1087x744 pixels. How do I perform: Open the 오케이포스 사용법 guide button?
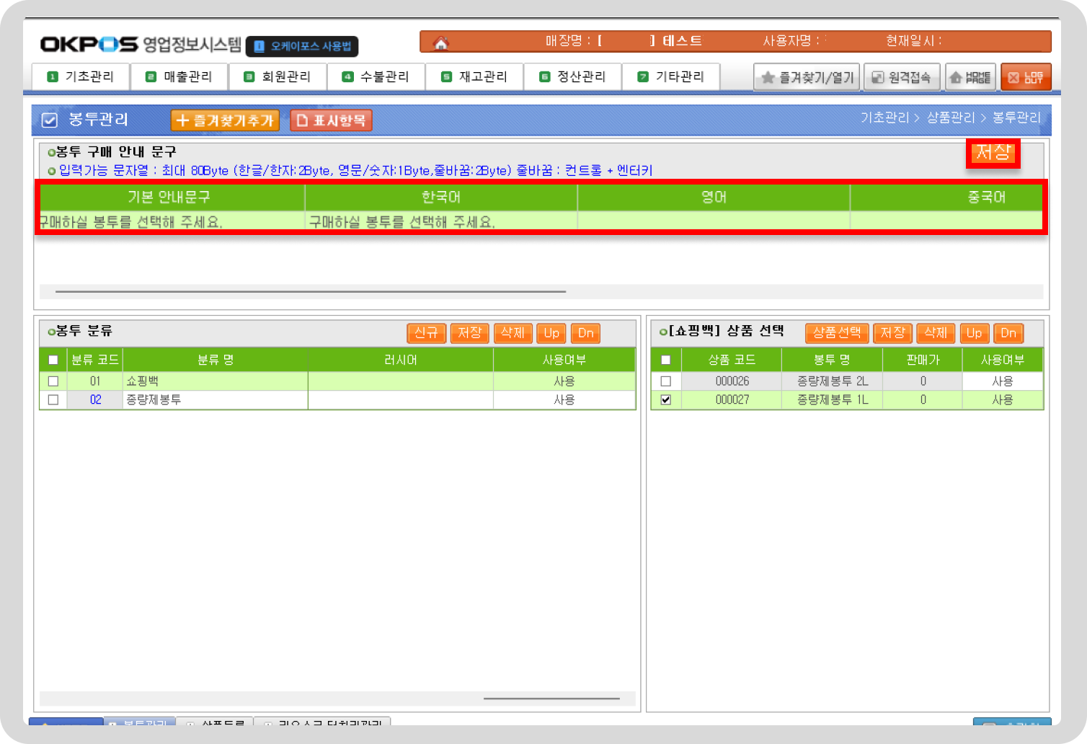tap(302, 47)
